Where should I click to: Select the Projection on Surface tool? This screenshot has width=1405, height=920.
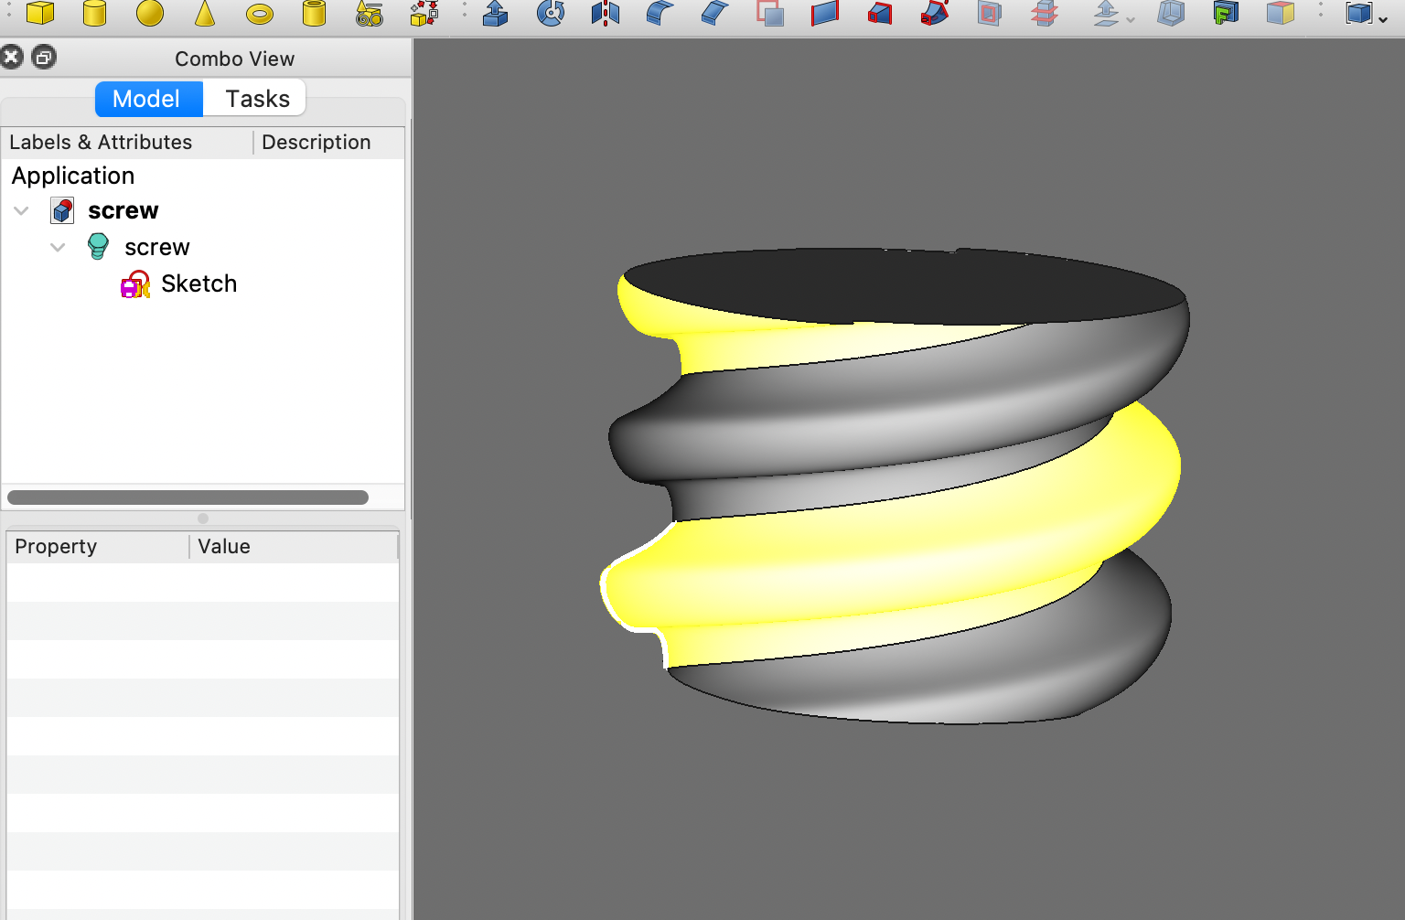(1226, 13)
